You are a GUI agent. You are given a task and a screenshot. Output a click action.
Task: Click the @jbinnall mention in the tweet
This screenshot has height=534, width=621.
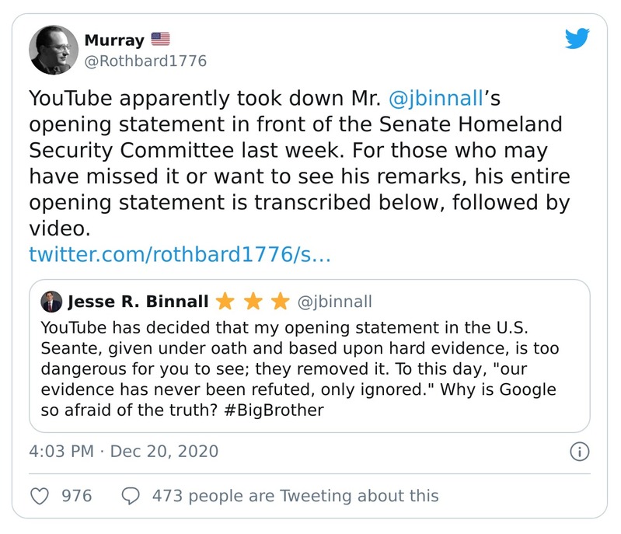pyautogui.click(x=441, y=99)
